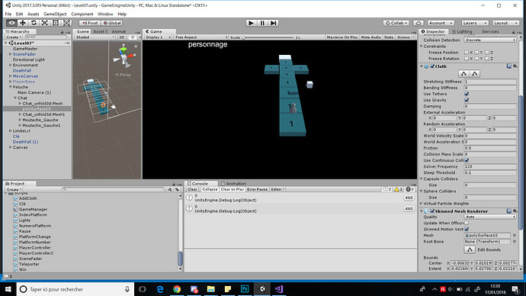The width and height of the screenshot is (526, 296).
Task: Click the Play button
Action: pyautogui.click(x=251, y=23)
